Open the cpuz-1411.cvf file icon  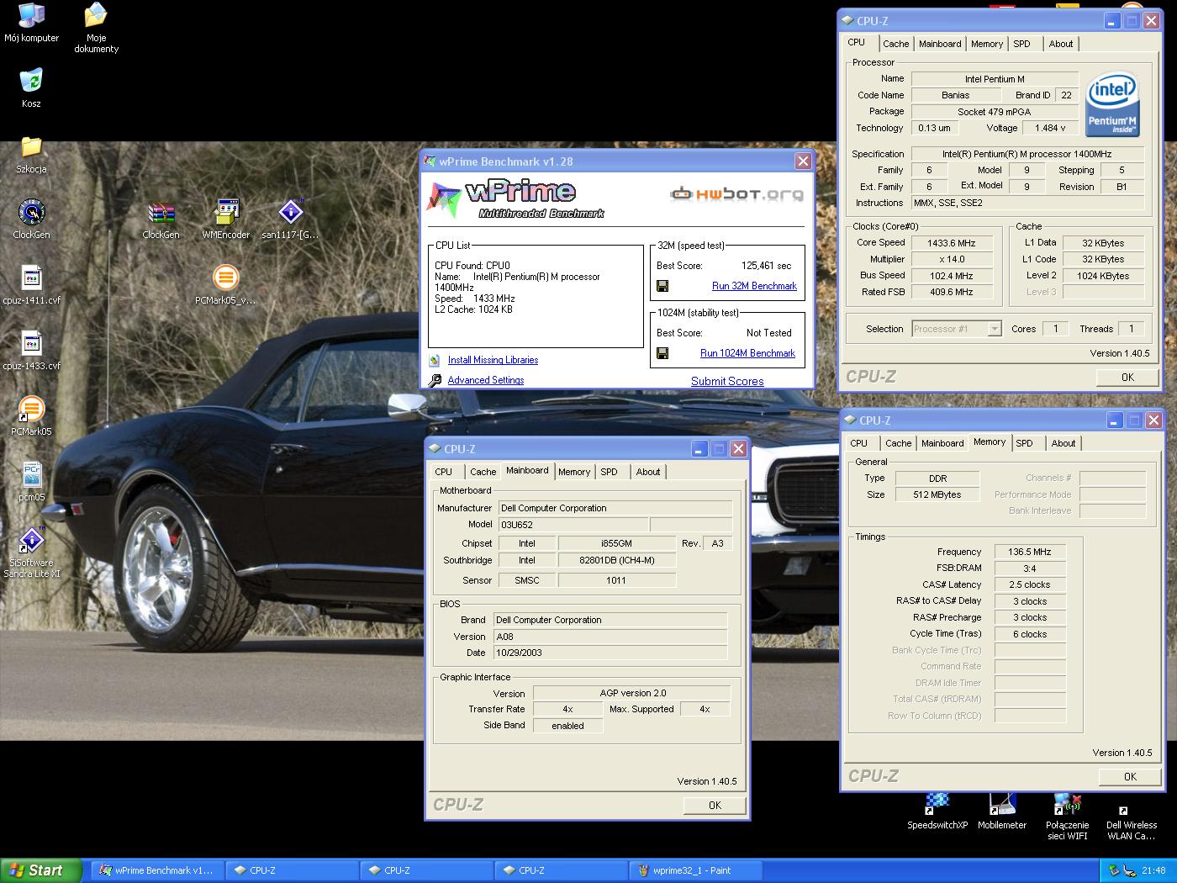(x=31, y=278)
